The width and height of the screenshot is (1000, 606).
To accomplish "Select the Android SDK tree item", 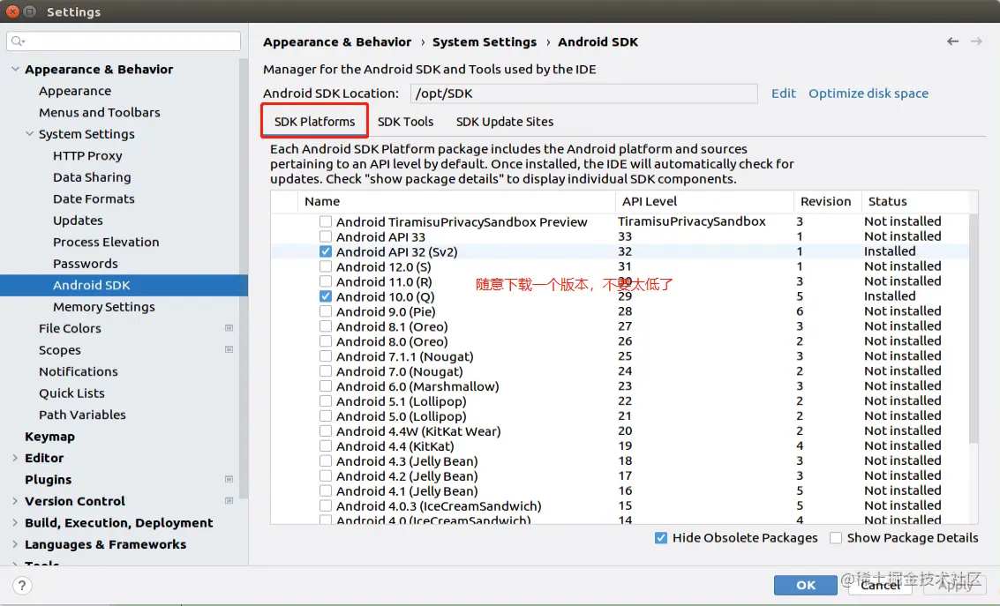I will pyautogui.click(x=124, y=286).
